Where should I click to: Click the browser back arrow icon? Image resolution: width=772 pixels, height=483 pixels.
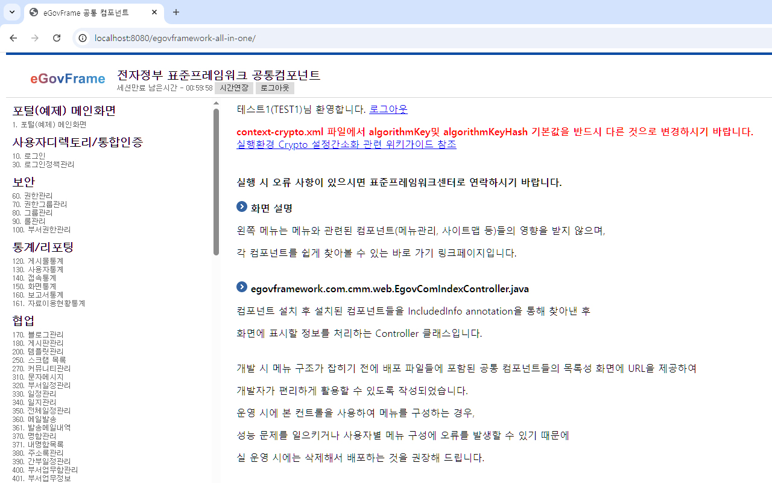click(x=13, y=38)
